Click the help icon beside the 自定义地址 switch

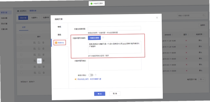click(x=96, y=75)
